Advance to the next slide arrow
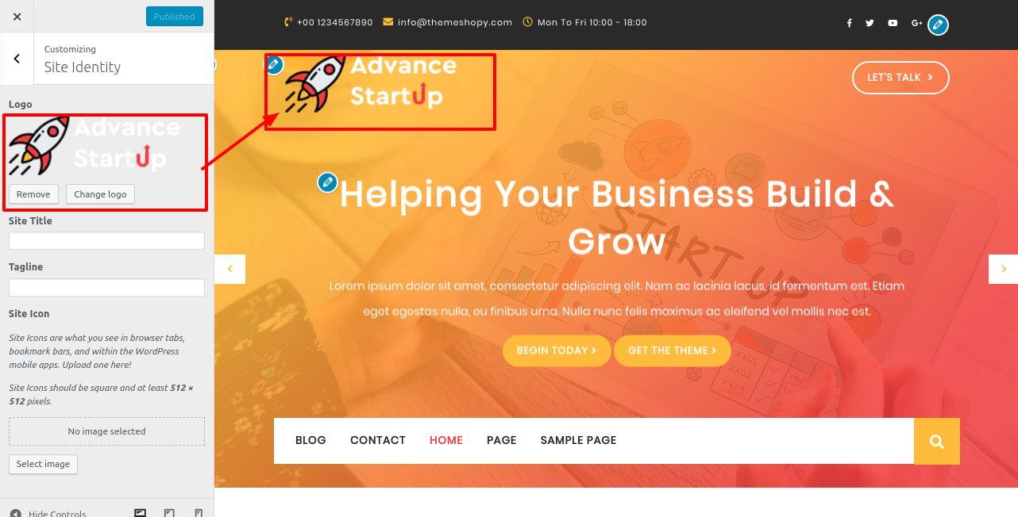Screen dimensions: 1018x517 click(x=1003, y=269)
